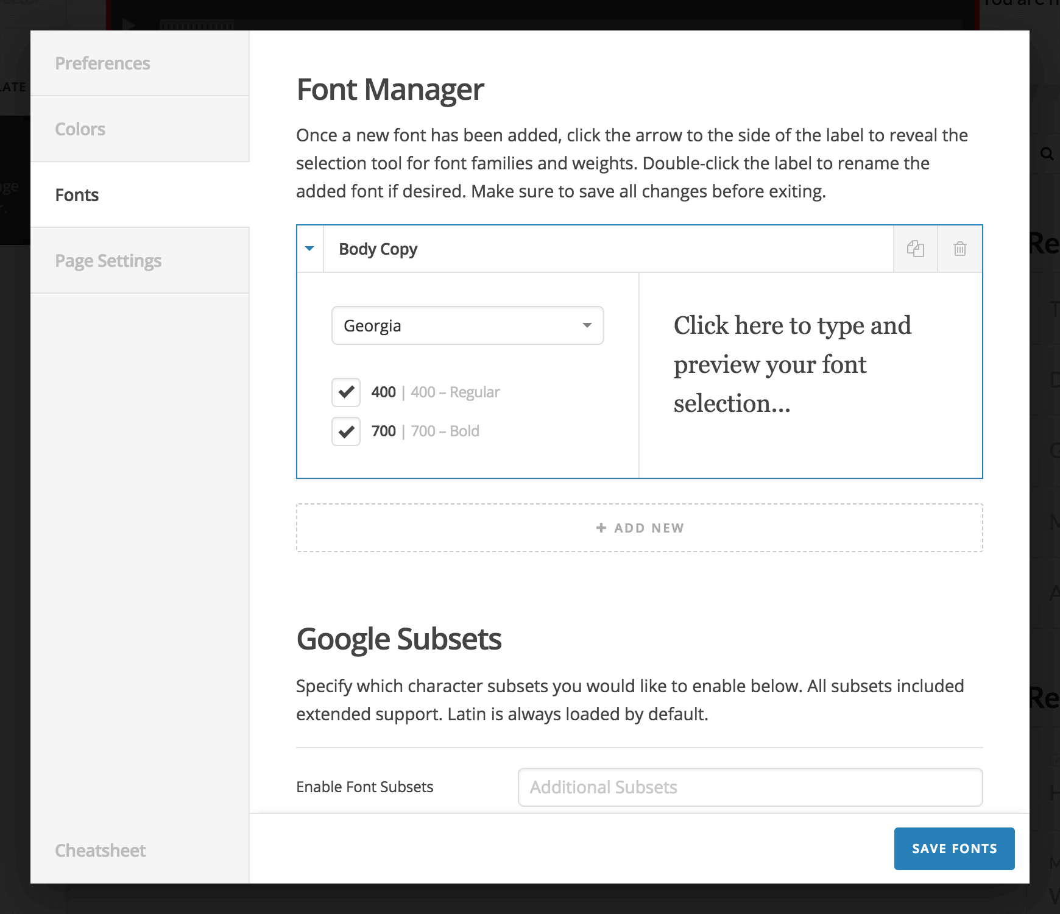Open the Cheatsheet section
The height and width of the screenshot is (914, 1060).
(x=100, y=850)
